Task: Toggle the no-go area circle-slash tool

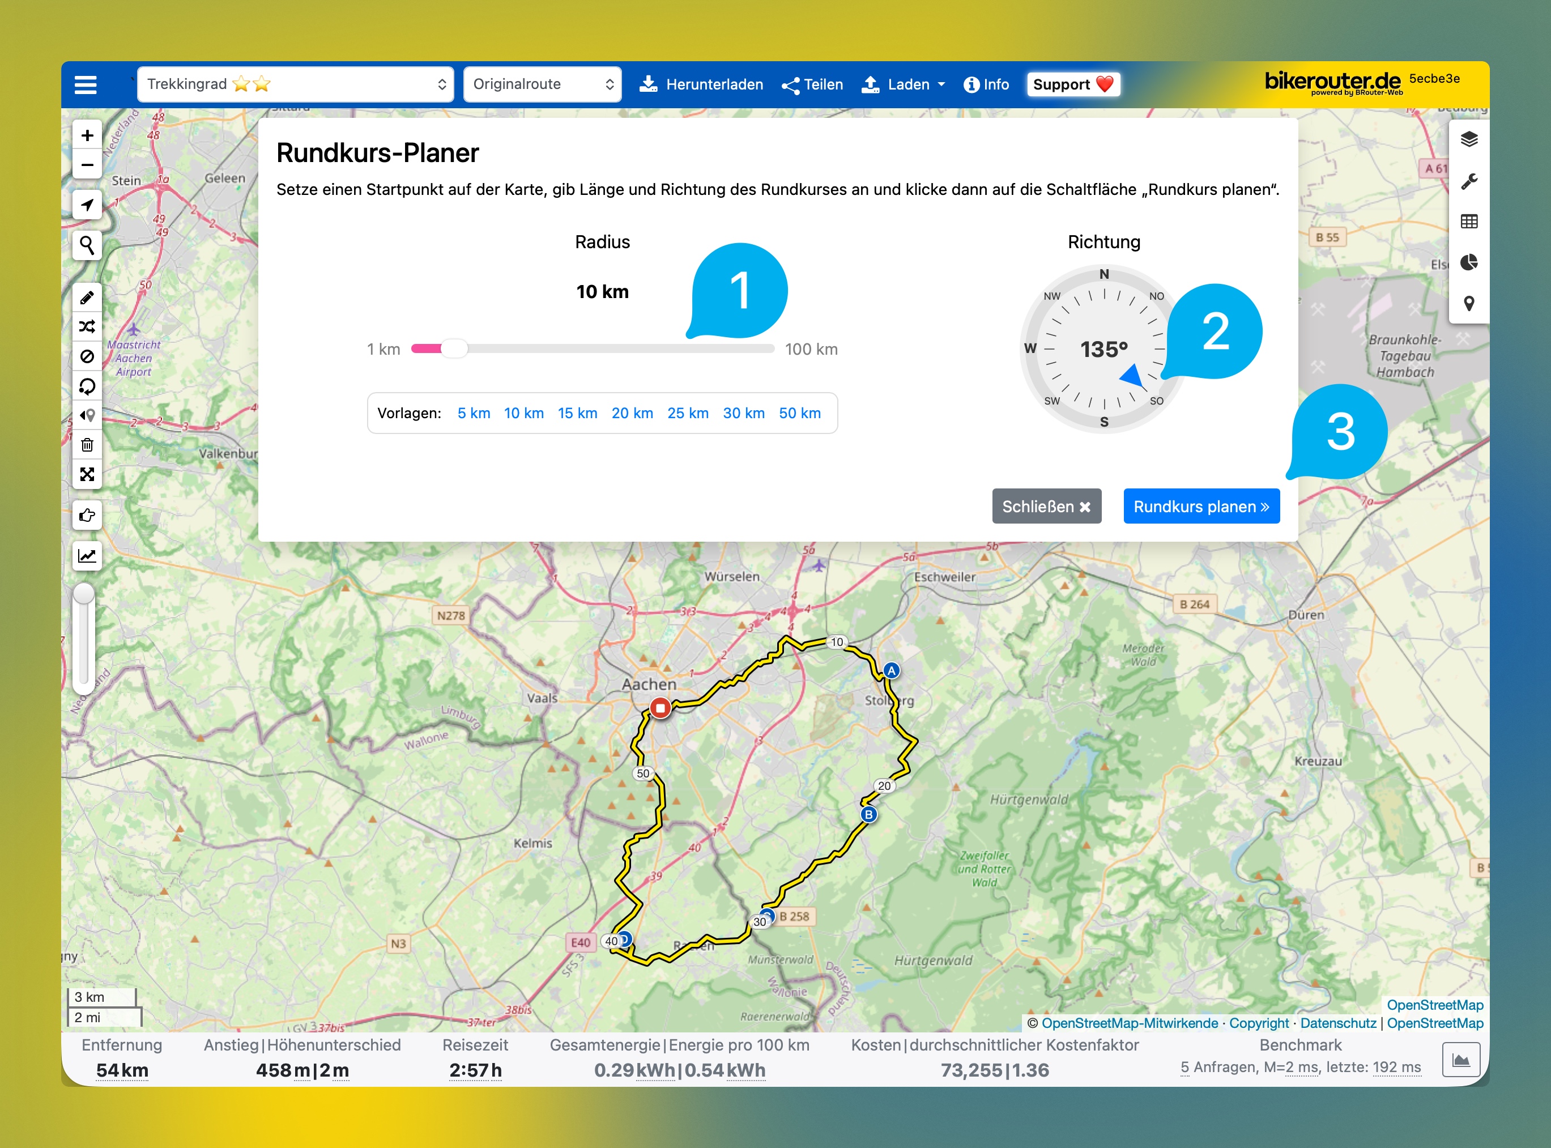Action: click(x=87, y=356)
